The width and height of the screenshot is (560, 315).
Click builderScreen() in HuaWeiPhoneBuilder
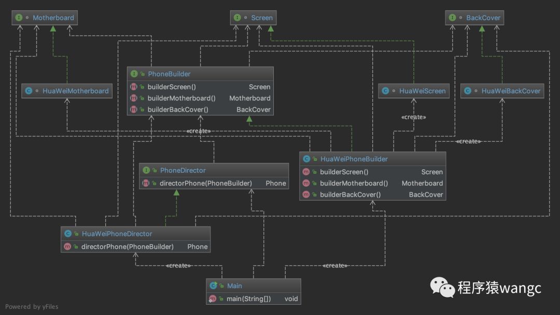[x=344, y=172]
